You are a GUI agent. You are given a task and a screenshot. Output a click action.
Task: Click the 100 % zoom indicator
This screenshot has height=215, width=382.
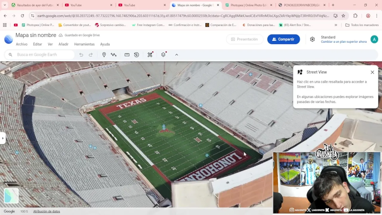tap(24, 211)
